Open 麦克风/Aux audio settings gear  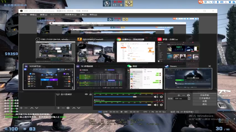click(161, 105)
